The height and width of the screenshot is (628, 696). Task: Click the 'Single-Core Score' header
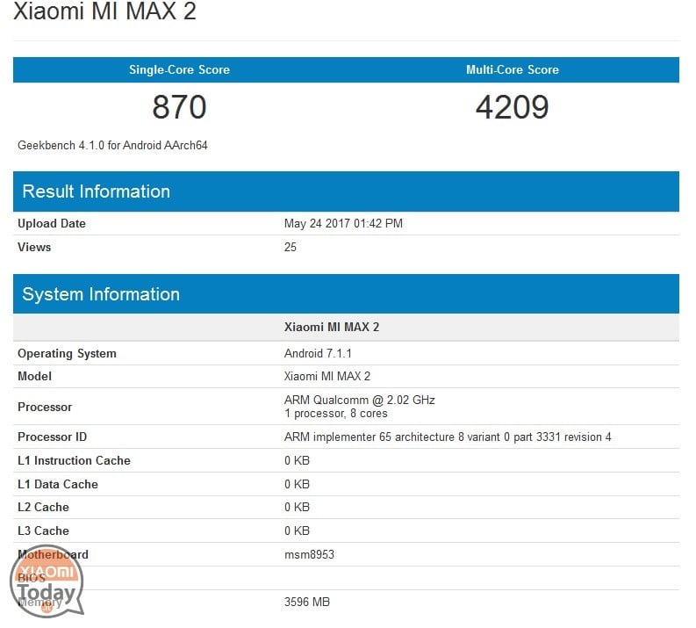tap(179, 69)
